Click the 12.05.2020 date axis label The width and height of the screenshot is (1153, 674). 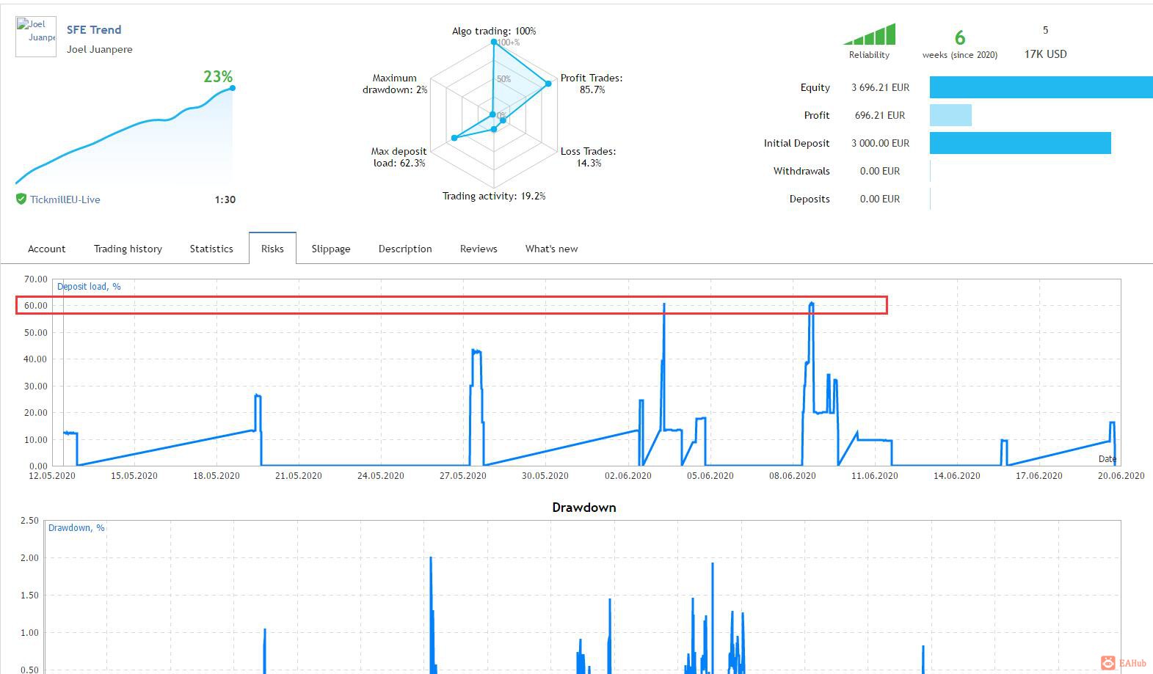pos(52,476)
